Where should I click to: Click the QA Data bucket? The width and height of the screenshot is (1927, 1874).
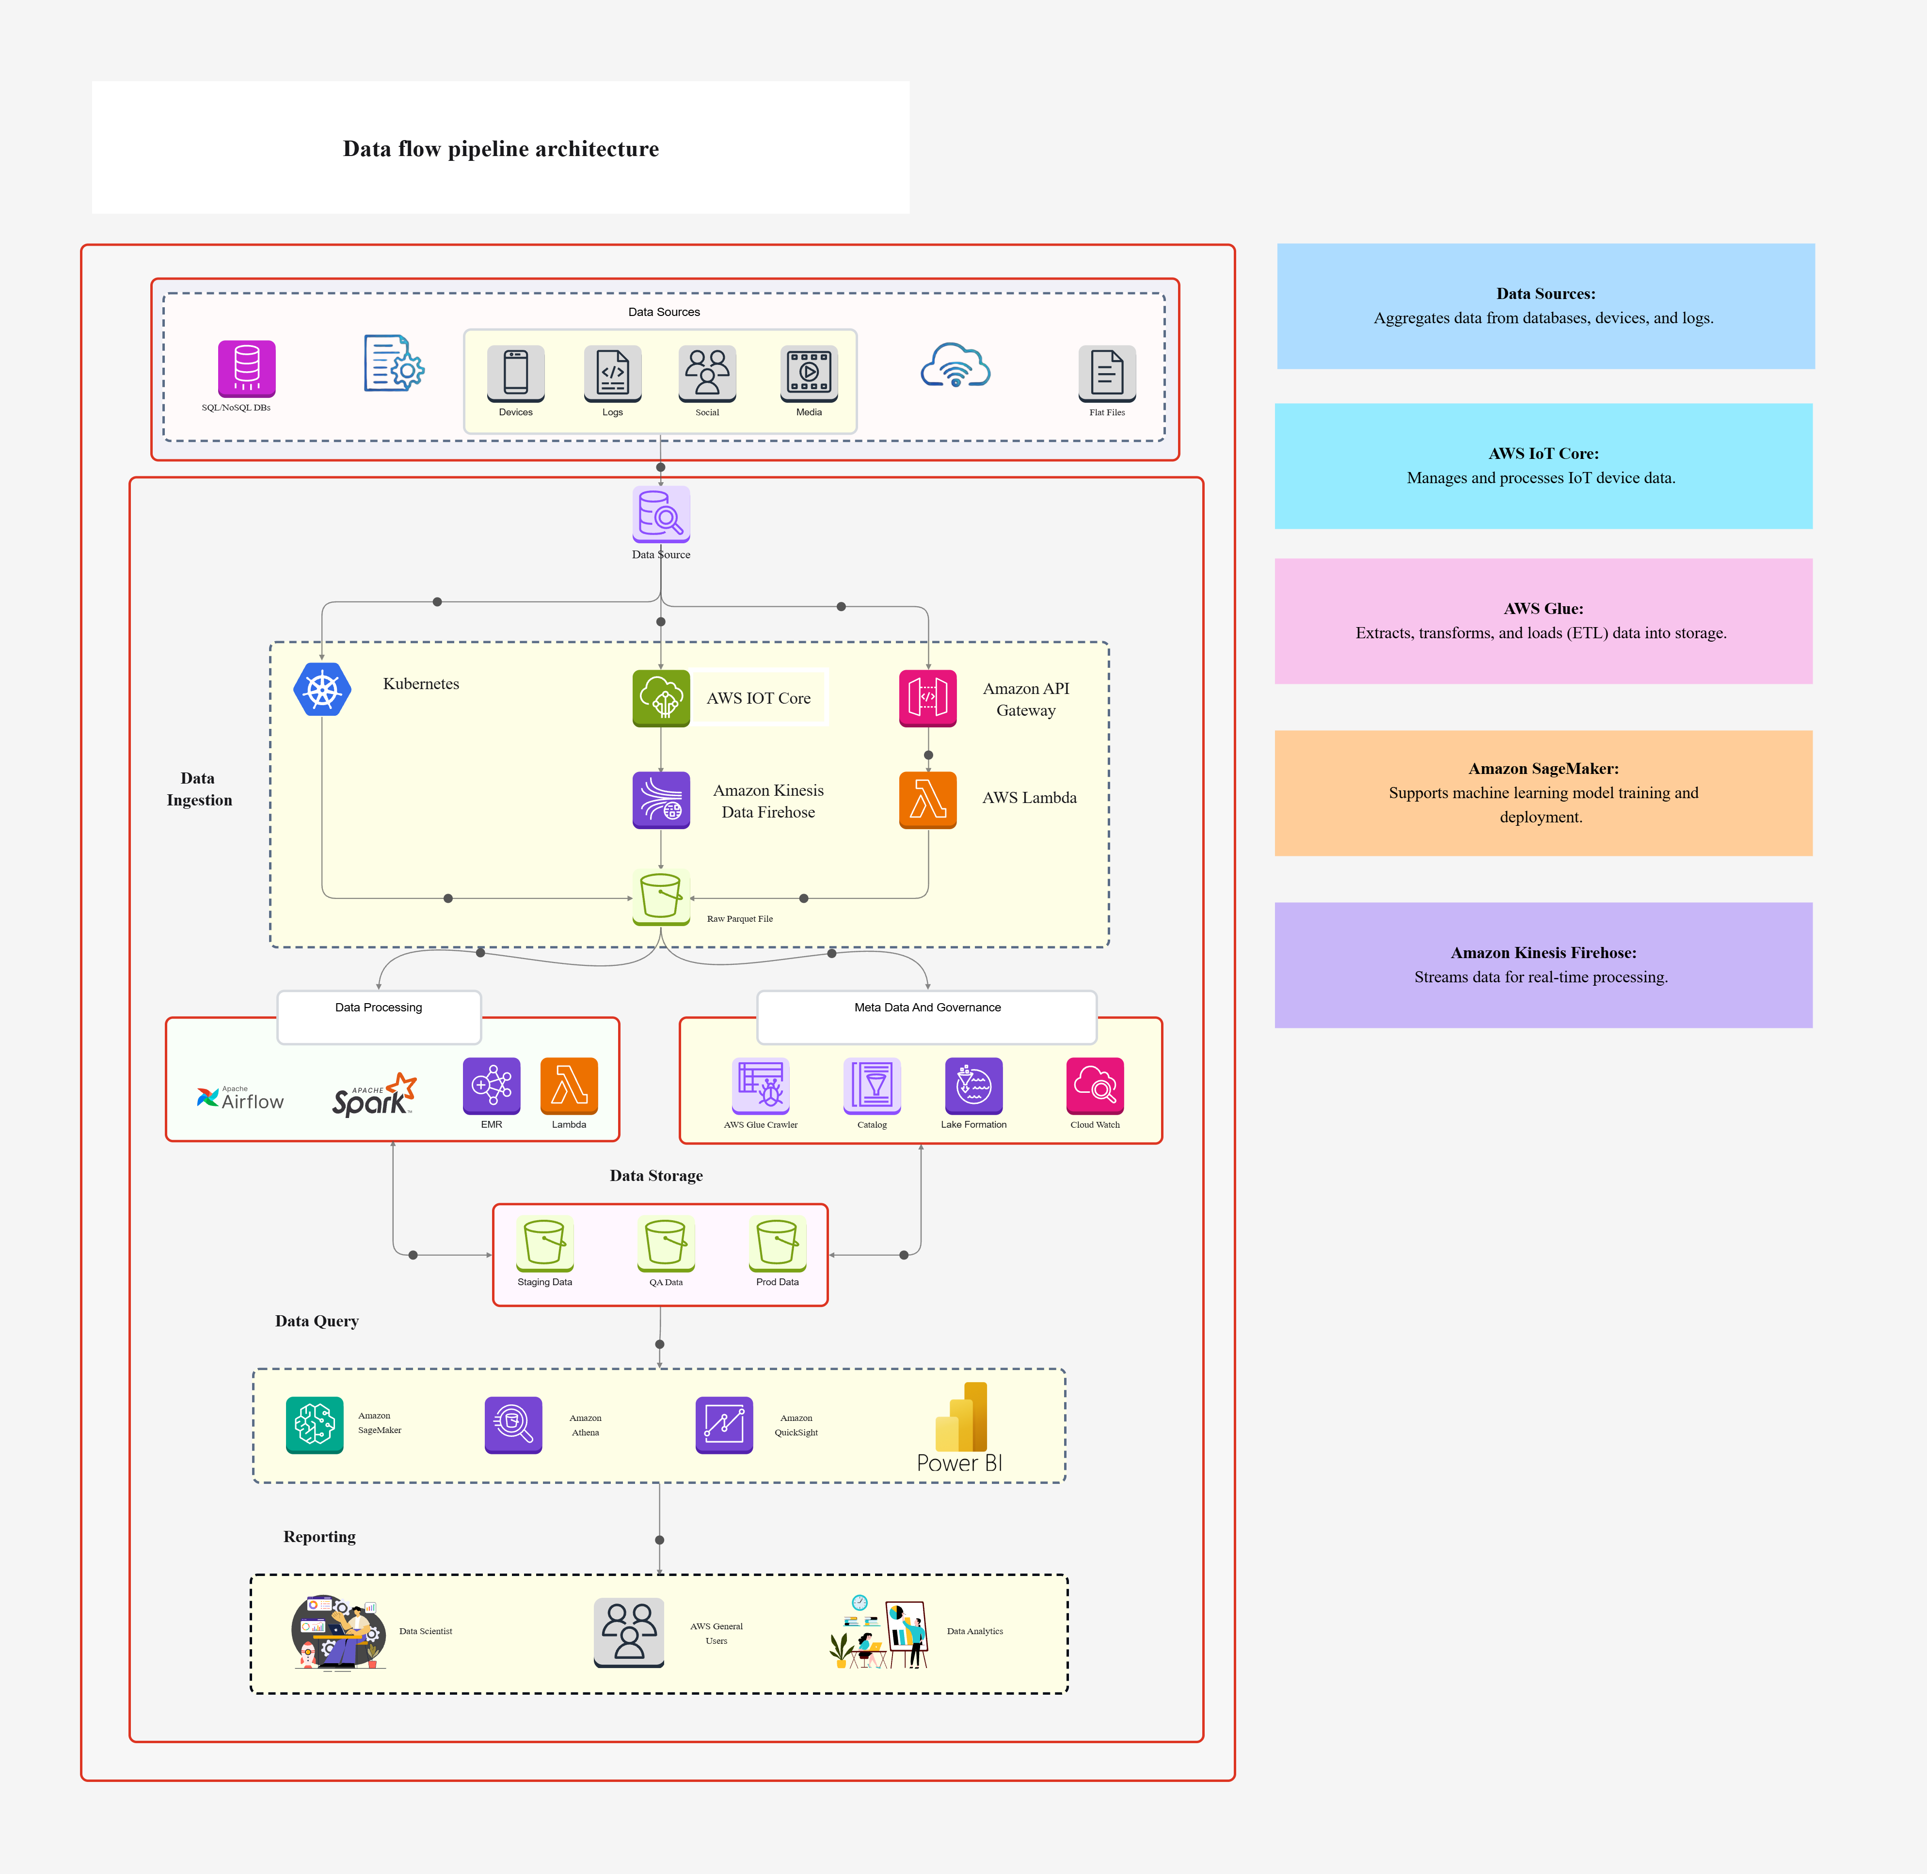tap(666, 1243)
